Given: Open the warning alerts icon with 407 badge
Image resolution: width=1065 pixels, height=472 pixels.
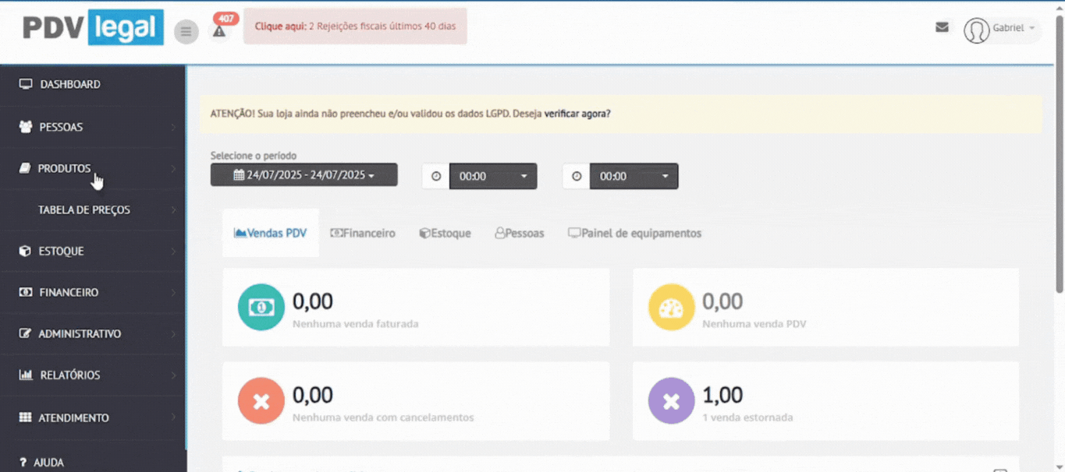Looking at the screenshot, I should [219, 31].
